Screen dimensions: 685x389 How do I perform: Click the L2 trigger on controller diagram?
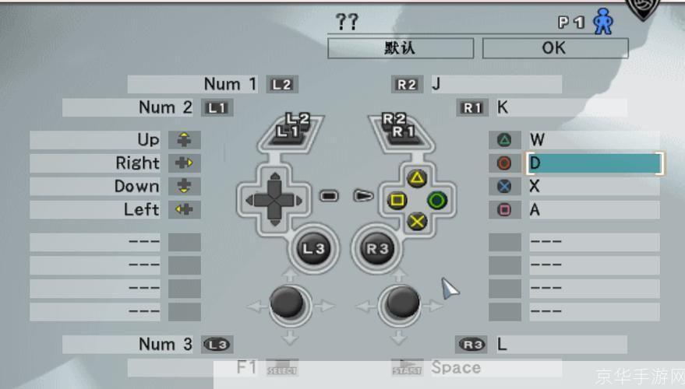tap(298, 118)
